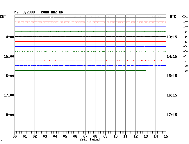Screen dimensions: 189x144
Task: Click the CET time label 15:00
Action: tap(9, 57)
